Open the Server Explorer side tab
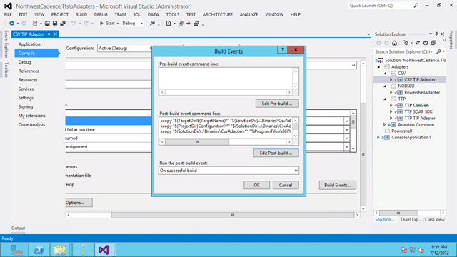The width and height of the screenshot is (457, 257). tap(6, 44)
